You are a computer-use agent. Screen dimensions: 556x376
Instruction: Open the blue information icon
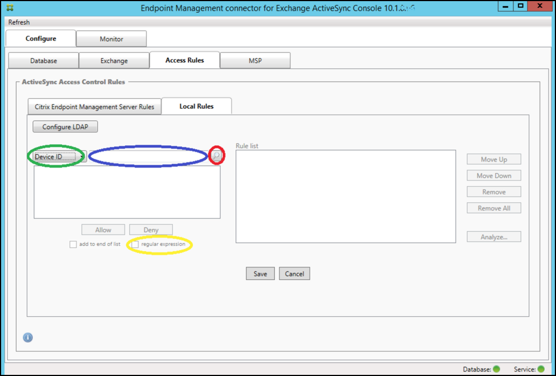point(28,337)
